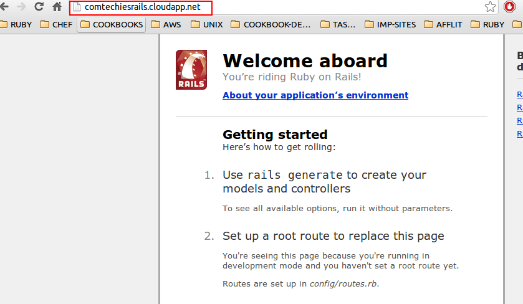Bookmark this page with the star icon

pyautogui.click(x=490, y=7)
